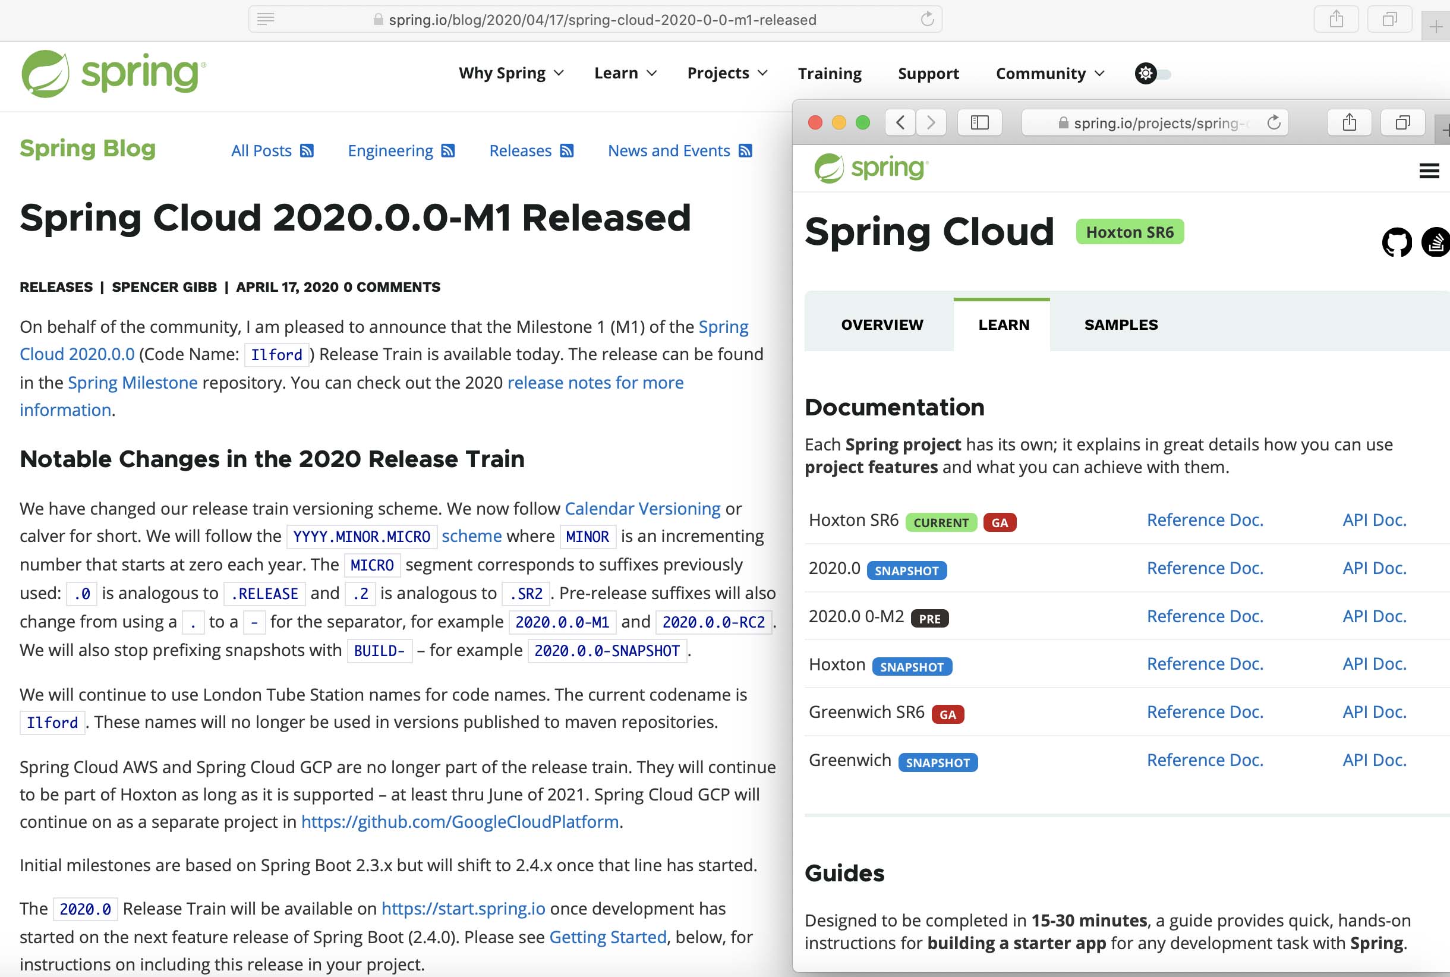The width and height of the screenshot is (1450, 977).
Task: Toggle Reader view icon in blog address bar
Action: (266, 20)
